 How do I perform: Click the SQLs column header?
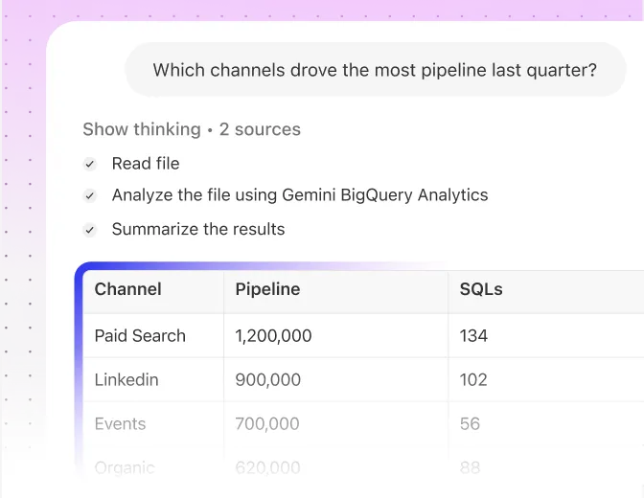[481, 289]
